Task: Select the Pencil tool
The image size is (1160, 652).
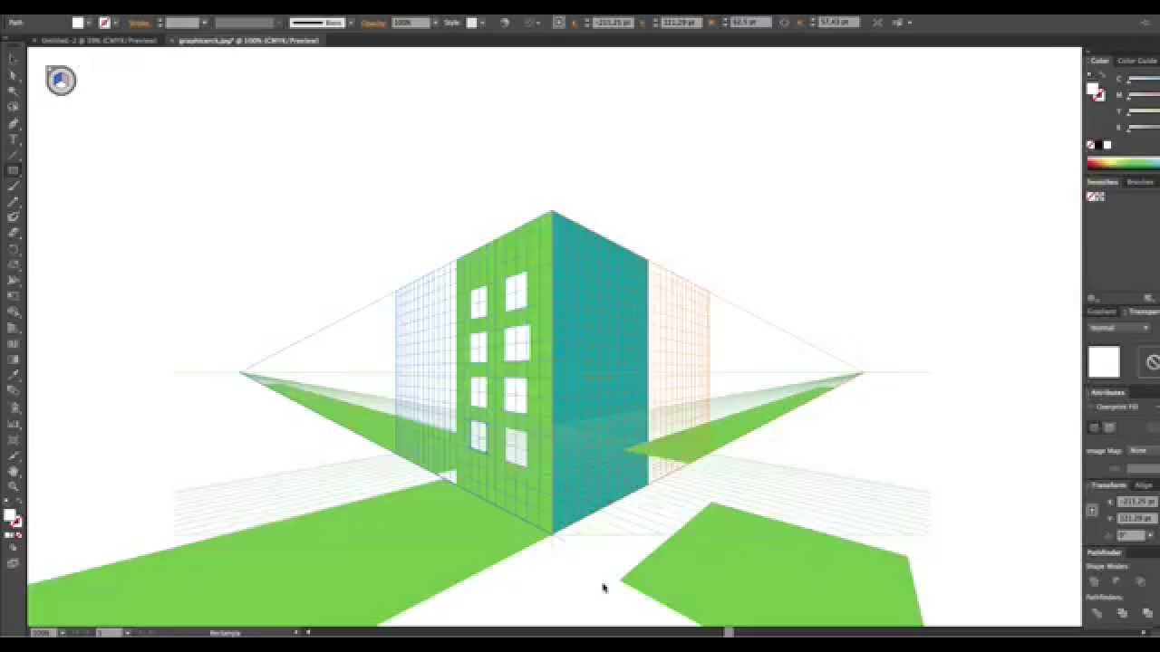Action: (13, 202)
